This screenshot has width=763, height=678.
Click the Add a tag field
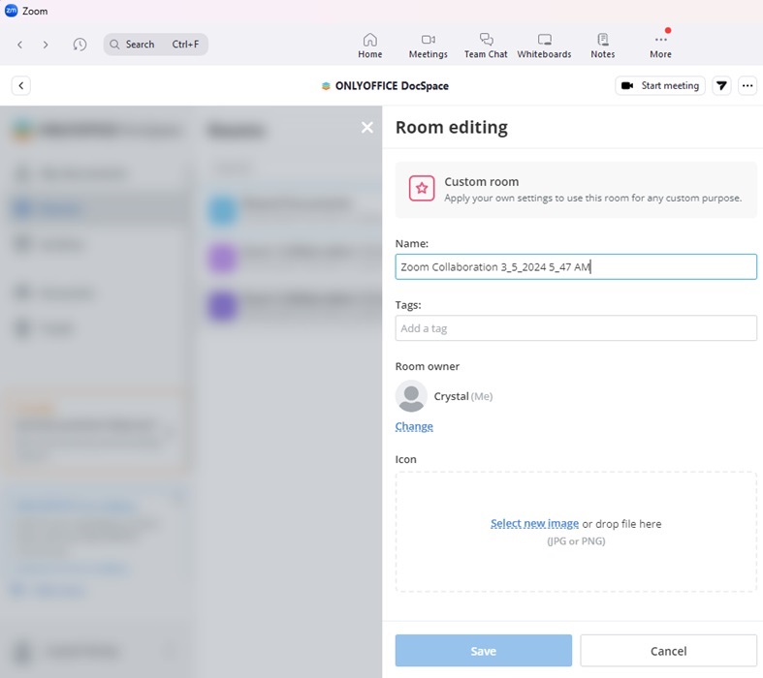click(576, 328)
